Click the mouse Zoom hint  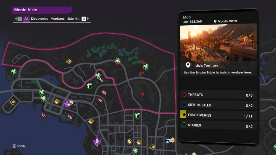(19, 146)
